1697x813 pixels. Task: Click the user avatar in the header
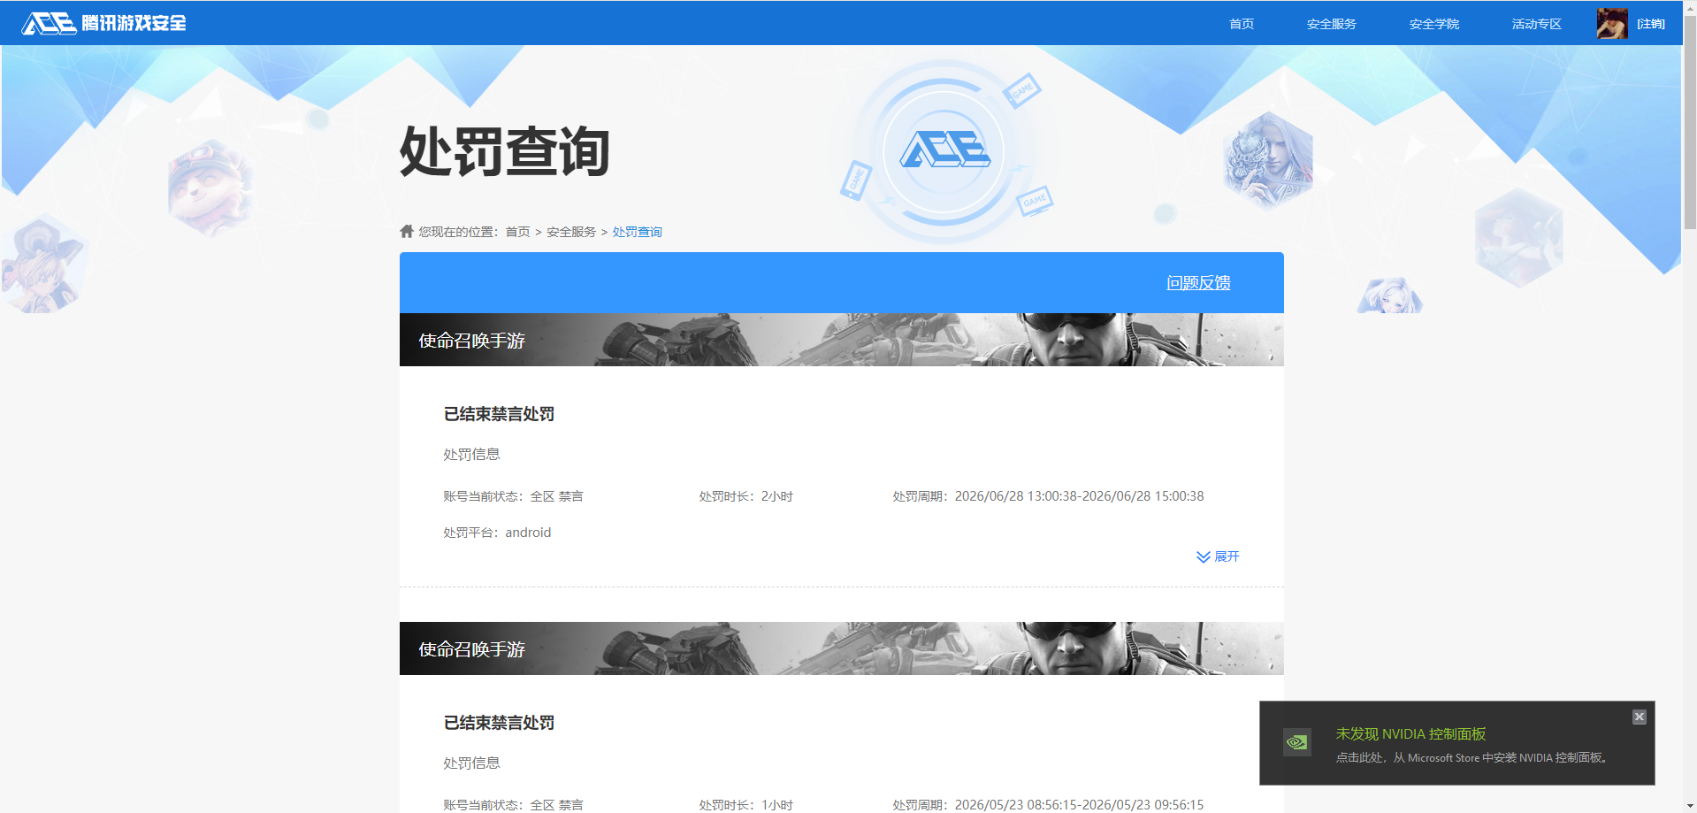(x=1612, y=24)
